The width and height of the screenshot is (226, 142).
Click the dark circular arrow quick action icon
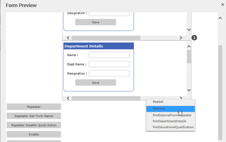(x=194, y=38)
